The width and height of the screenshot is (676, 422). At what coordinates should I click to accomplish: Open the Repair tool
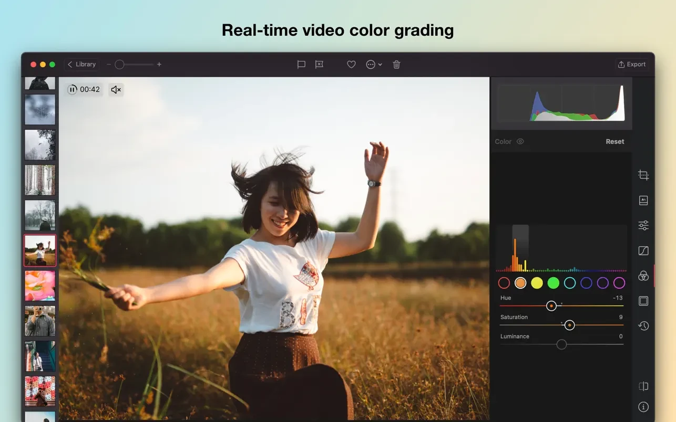tap(643, 200)
